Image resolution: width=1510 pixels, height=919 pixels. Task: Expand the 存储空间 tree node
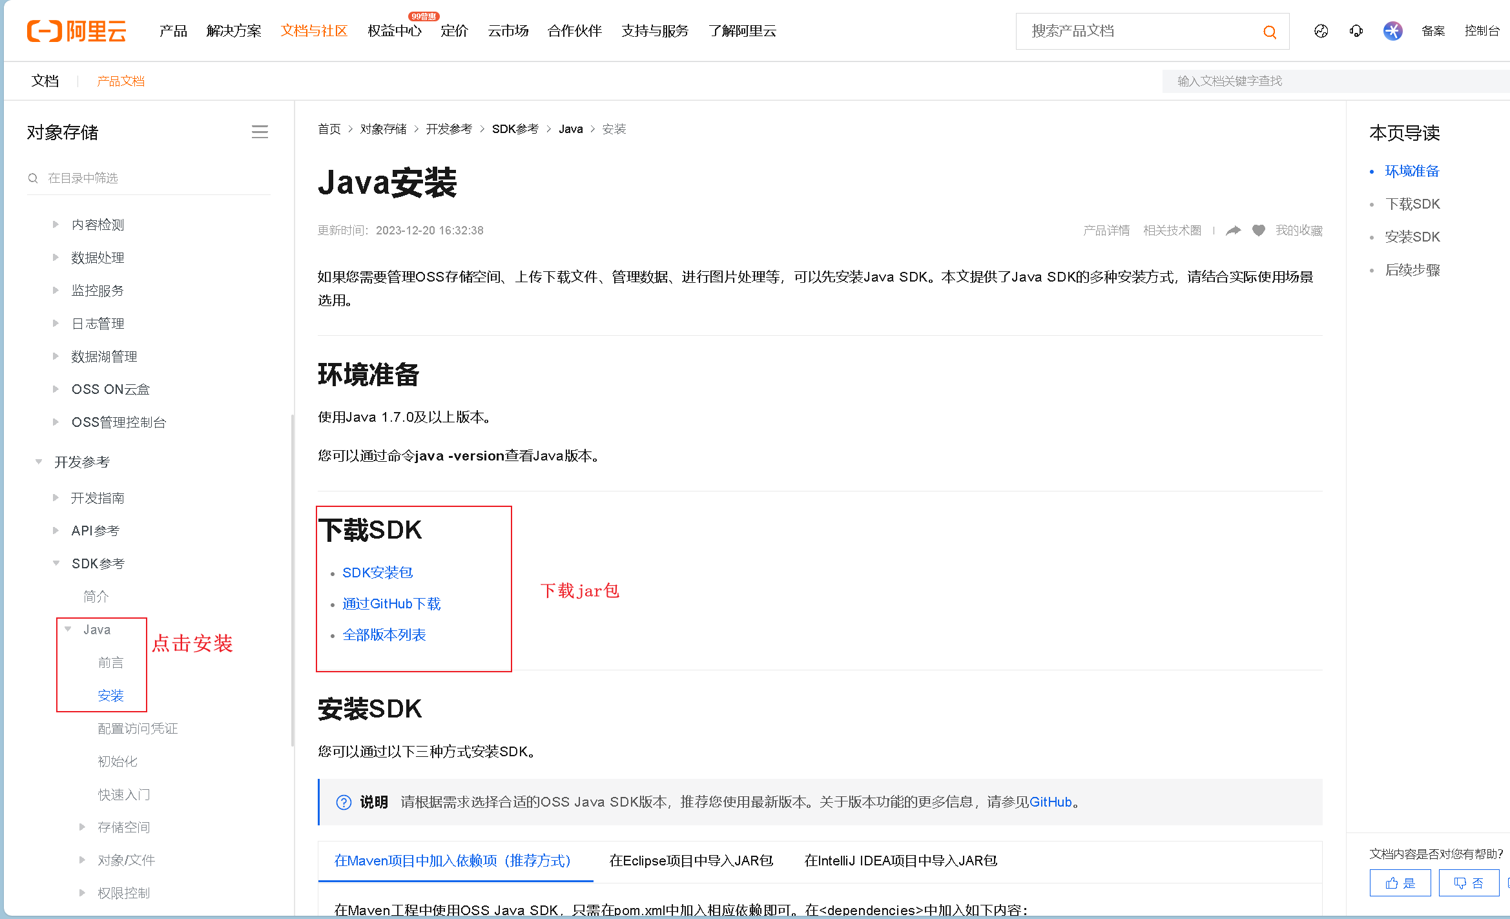[x=82, y=827]
